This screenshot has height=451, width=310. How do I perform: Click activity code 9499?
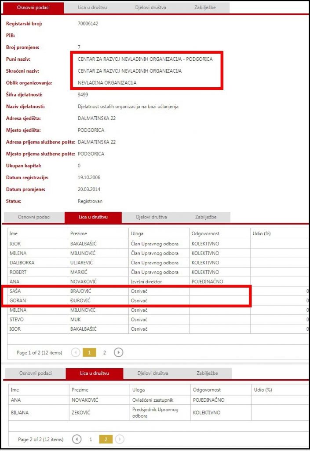pyautogui.click(x=83, y=95)
